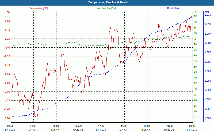Click humidity axis value '95'

pyautogui.click(x=195, y=16)
